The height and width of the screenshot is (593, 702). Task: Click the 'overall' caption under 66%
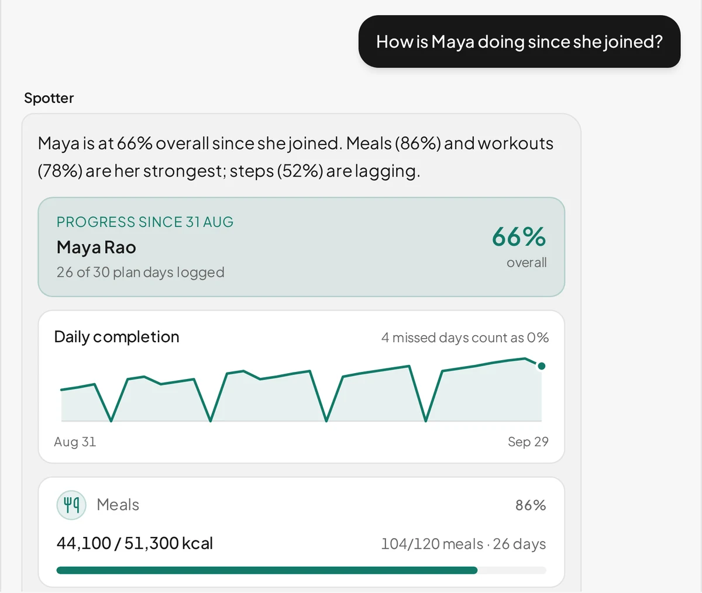pyautogui.click(x=526, y=263)
